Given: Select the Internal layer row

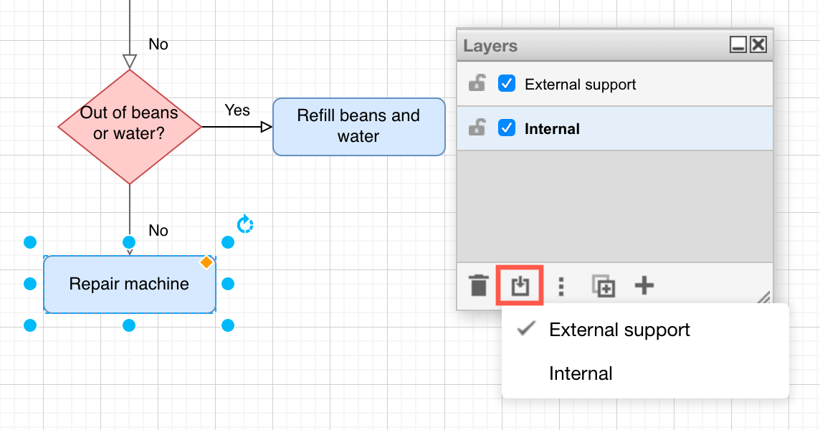Looking at the screenshot, I should [x=614, y=129].
